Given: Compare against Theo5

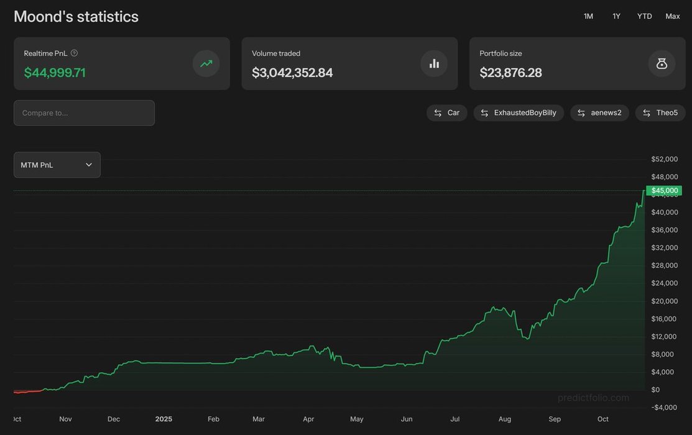Looking at the screenshot, I should point(660,112).
